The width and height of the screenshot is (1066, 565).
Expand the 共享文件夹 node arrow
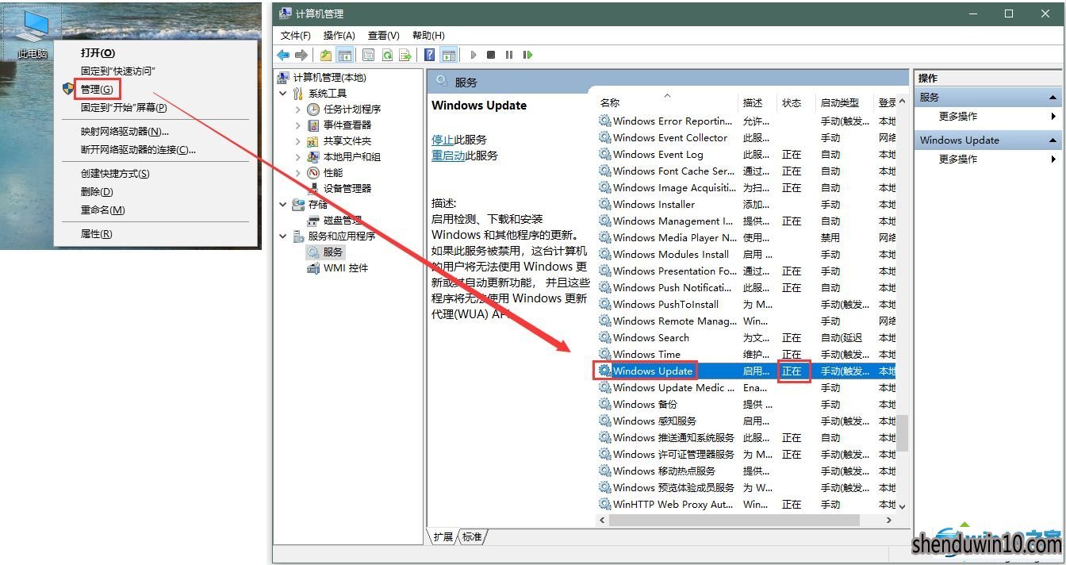298,140
